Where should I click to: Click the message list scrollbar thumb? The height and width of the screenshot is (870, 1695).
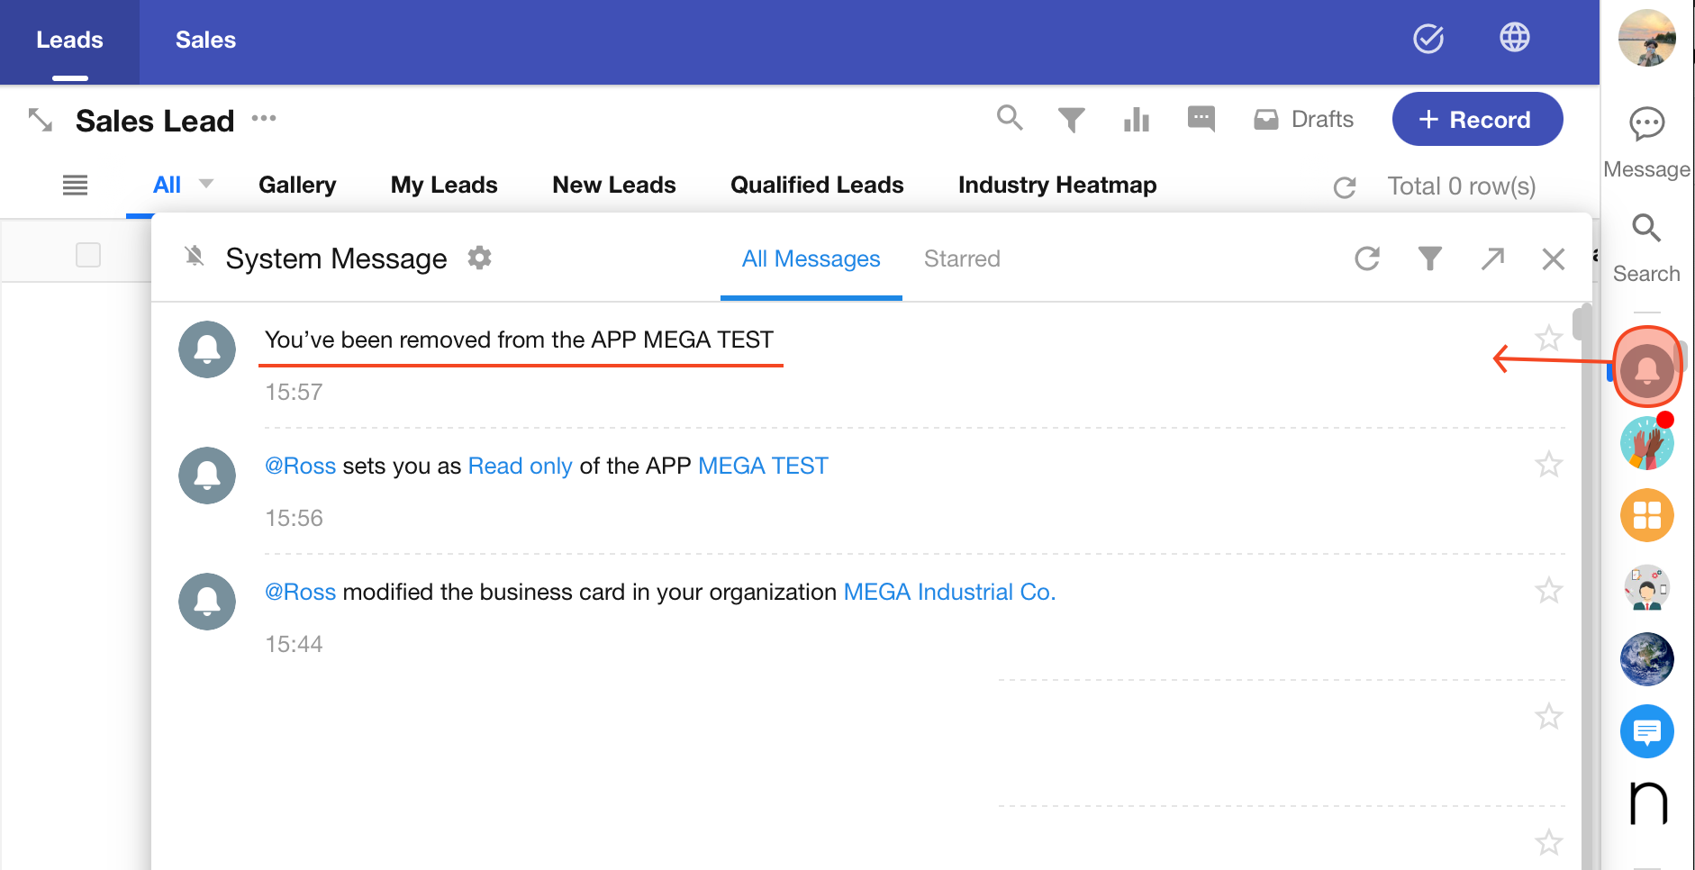pyautogui.click(x=1581, y=324)
